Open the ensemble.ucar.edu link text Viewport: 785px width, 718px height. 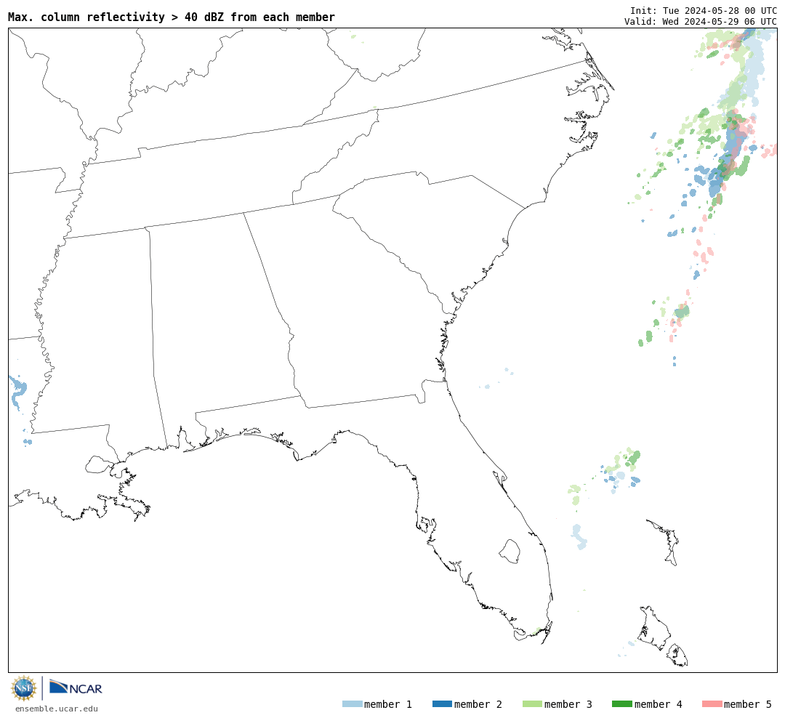(x=57, y=709)
